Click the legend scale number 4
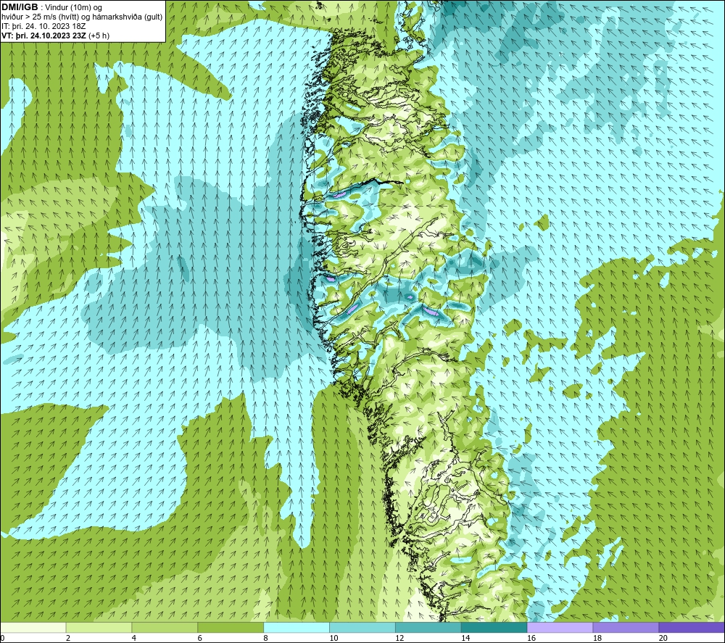This screenshot has width=725, height=643. (x=133, y=638)
